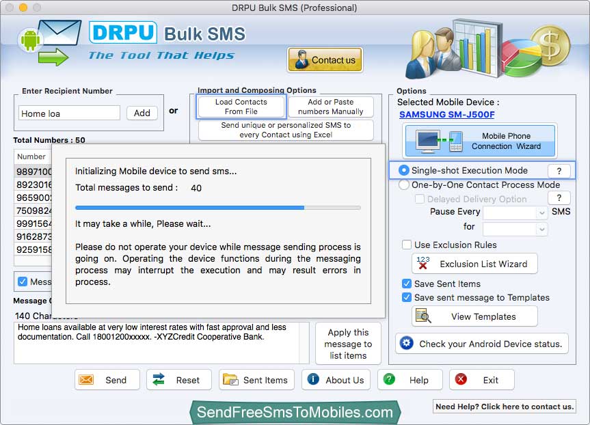The width and height of the screenshot is (590, 425).
Task: Click the Add recipient button
Action: pyautogui.click(x=142, y=113)
